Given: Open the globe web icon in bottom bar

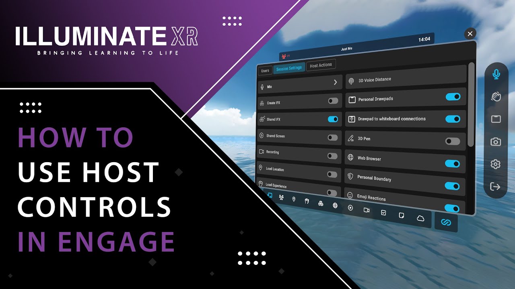Looking at the screenshot, I should pyautogui.click(x=335, y=206).
